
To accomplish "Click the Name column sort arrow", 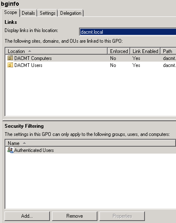I will pyautogui.click(x=24, y=143).
